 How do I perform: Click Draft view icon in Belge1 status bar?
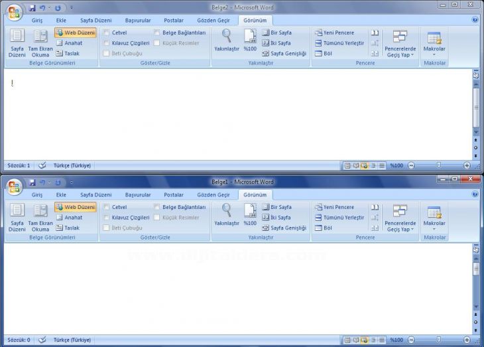[x=382, y=340]
